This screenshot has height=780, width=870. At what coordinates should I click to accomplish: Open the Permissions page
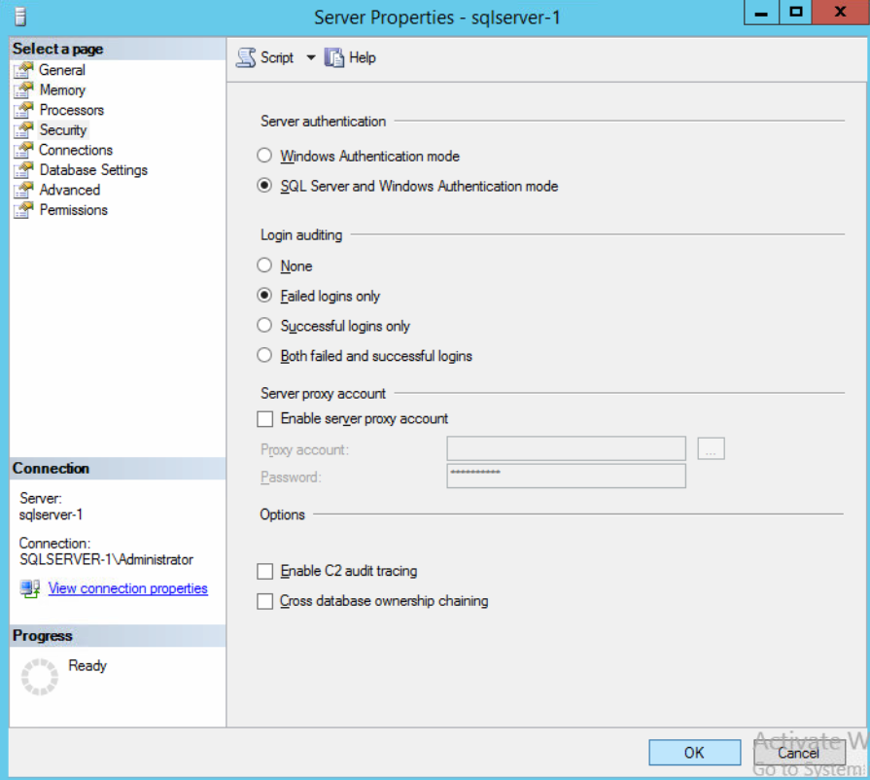(x=74, y=210)
